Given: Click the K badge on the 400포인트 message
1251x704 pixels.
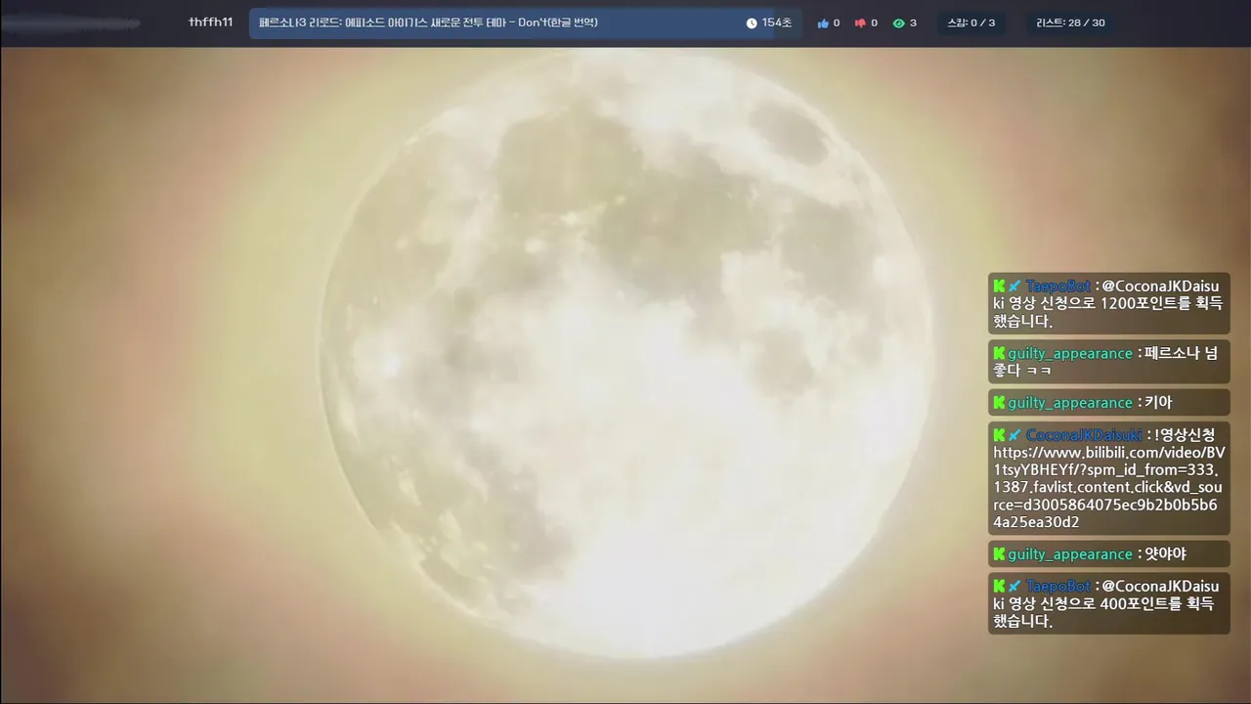Looking at the screenshot, I should [x=1000, y=586].
